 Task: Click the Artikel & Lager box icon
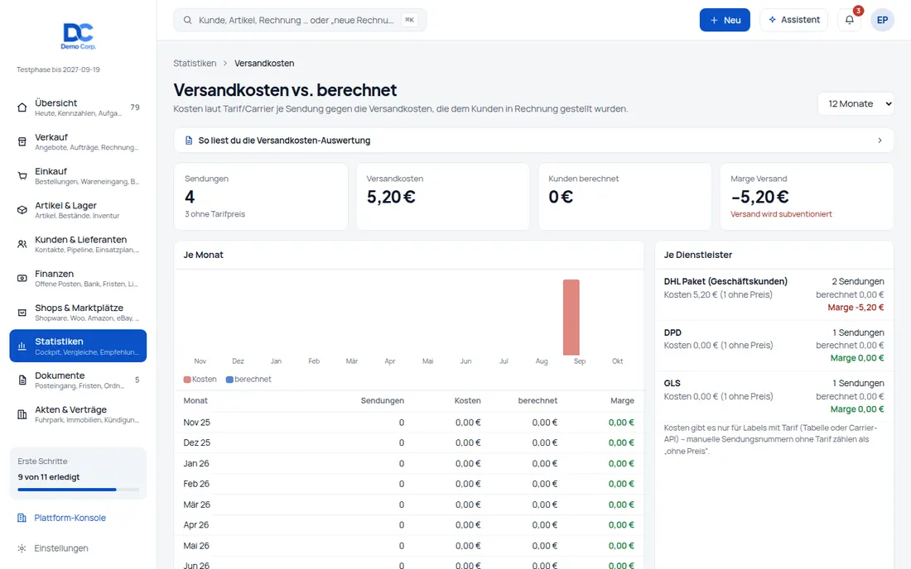pyautogui.click(x=22, y=210)
